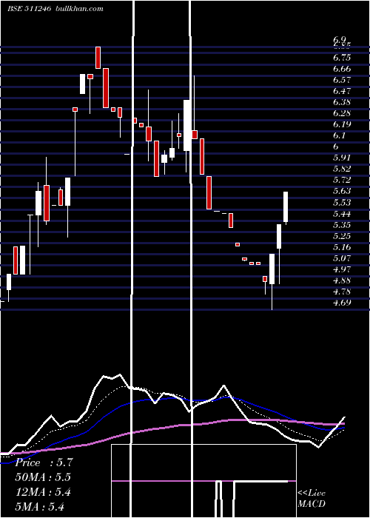Click the 6.1 price axis label
Screen dimensions: 370x518
339,135
